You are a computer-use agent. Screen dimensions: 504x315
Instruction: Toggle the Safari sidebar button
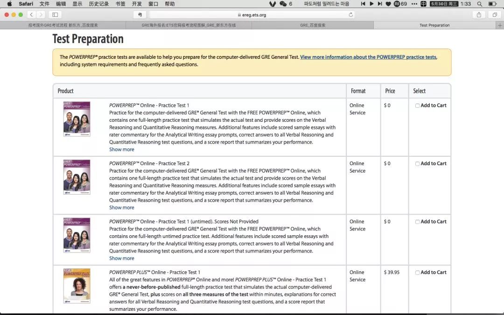55,15
